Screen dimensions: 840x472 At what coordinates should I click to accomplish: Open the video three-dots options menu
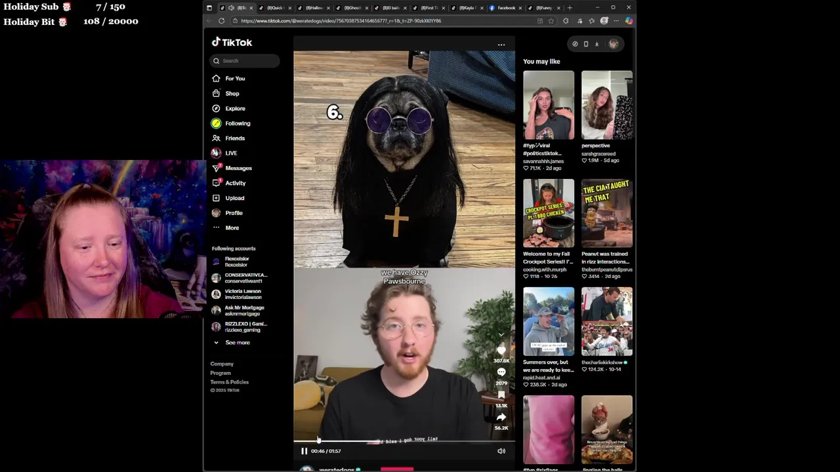(501, 45)
